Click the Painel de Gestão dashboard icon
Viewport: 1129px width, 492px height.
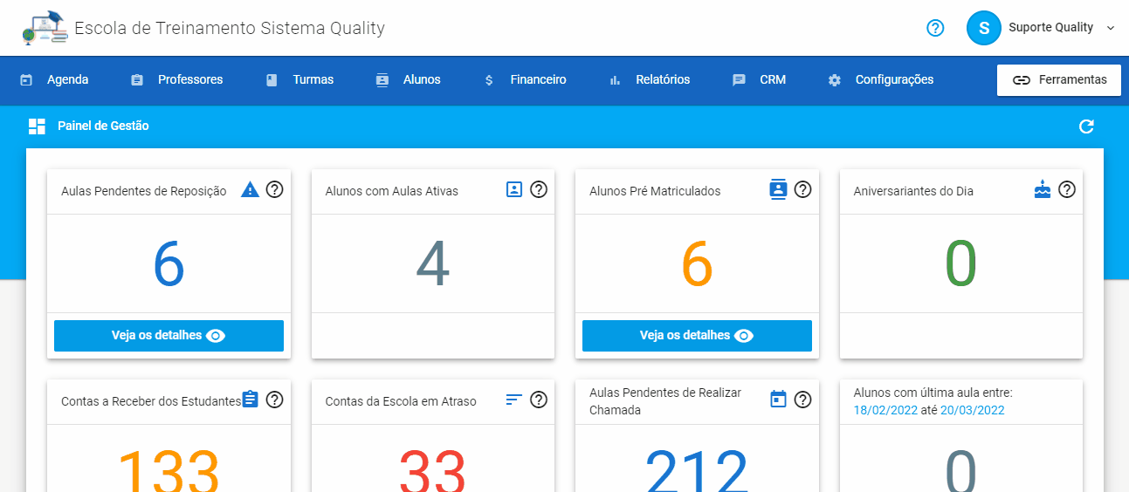[x=37, y=126]
